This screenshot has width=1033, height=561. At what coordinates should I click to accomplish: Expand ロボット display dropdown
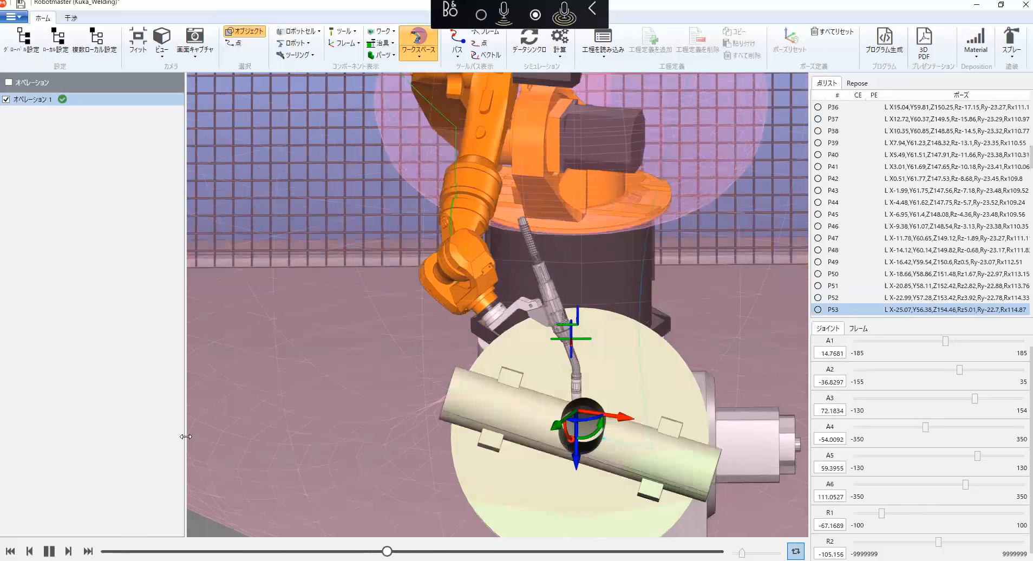click(293, 43)
